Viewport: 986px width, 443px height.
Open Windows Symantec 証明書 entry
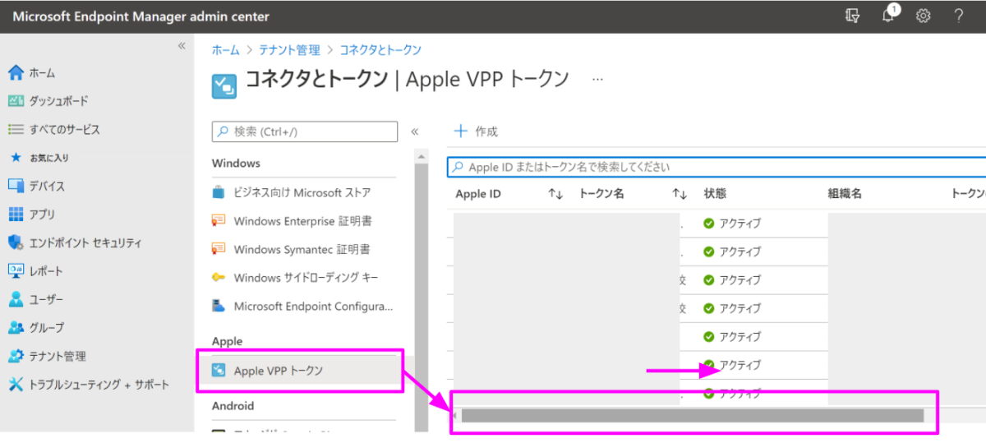pyautogui.click(x=302, y=249)
